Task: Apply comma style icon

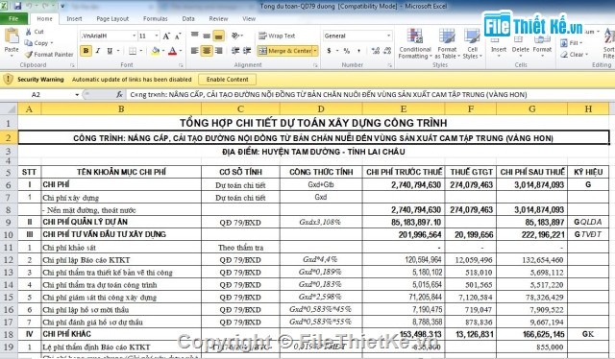Action: pos(358,51)
